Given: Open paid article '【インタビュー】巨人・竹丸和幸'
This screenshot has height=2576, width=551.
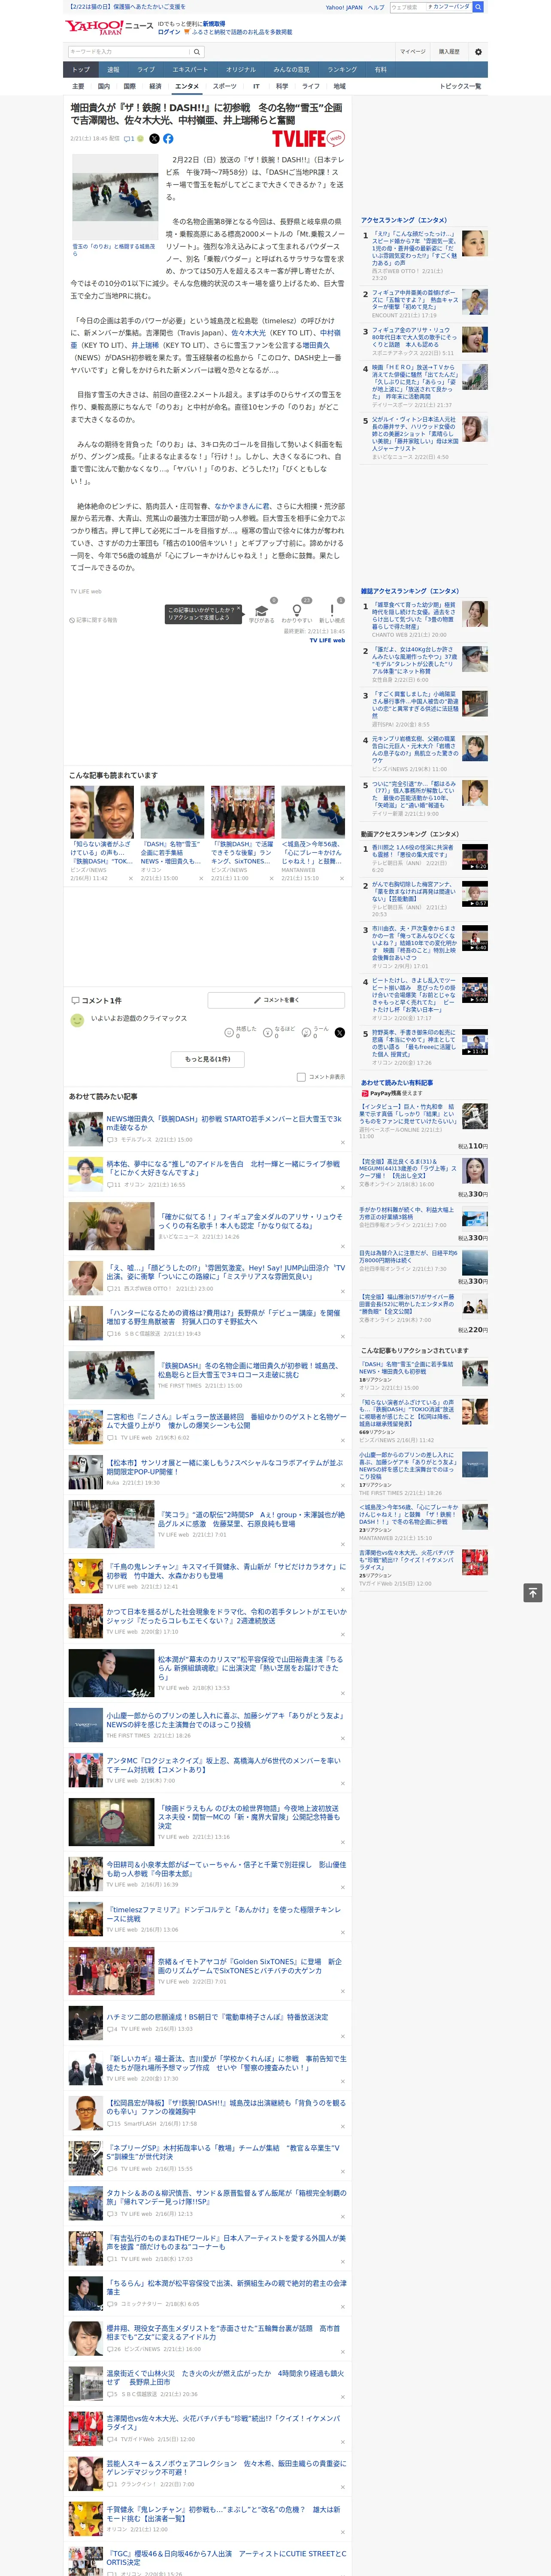Looking at the screenshot, I should 409,1115.
